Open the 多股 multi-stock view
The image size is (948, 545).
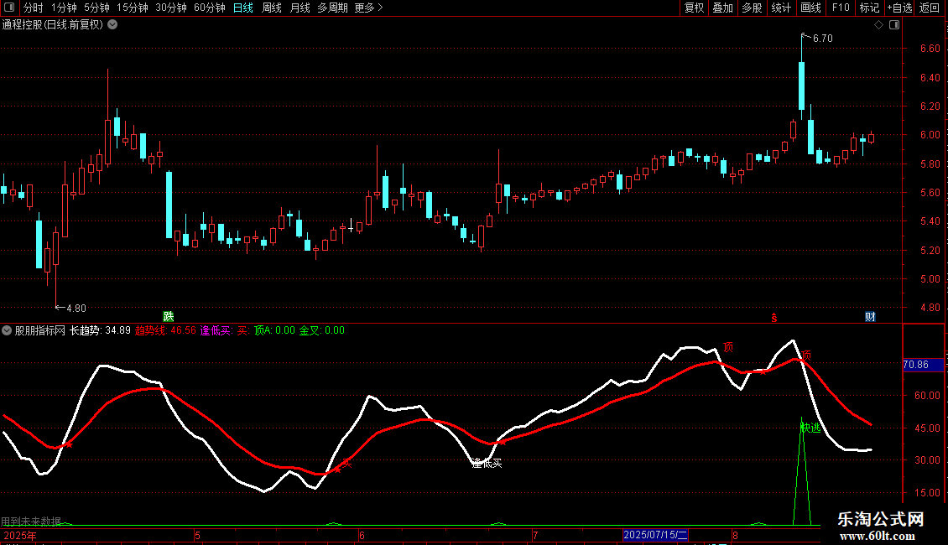(752, 8)
